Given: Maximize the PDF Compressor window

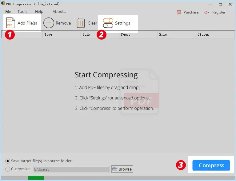Looking at the screenshot, I should coord(220,4).
